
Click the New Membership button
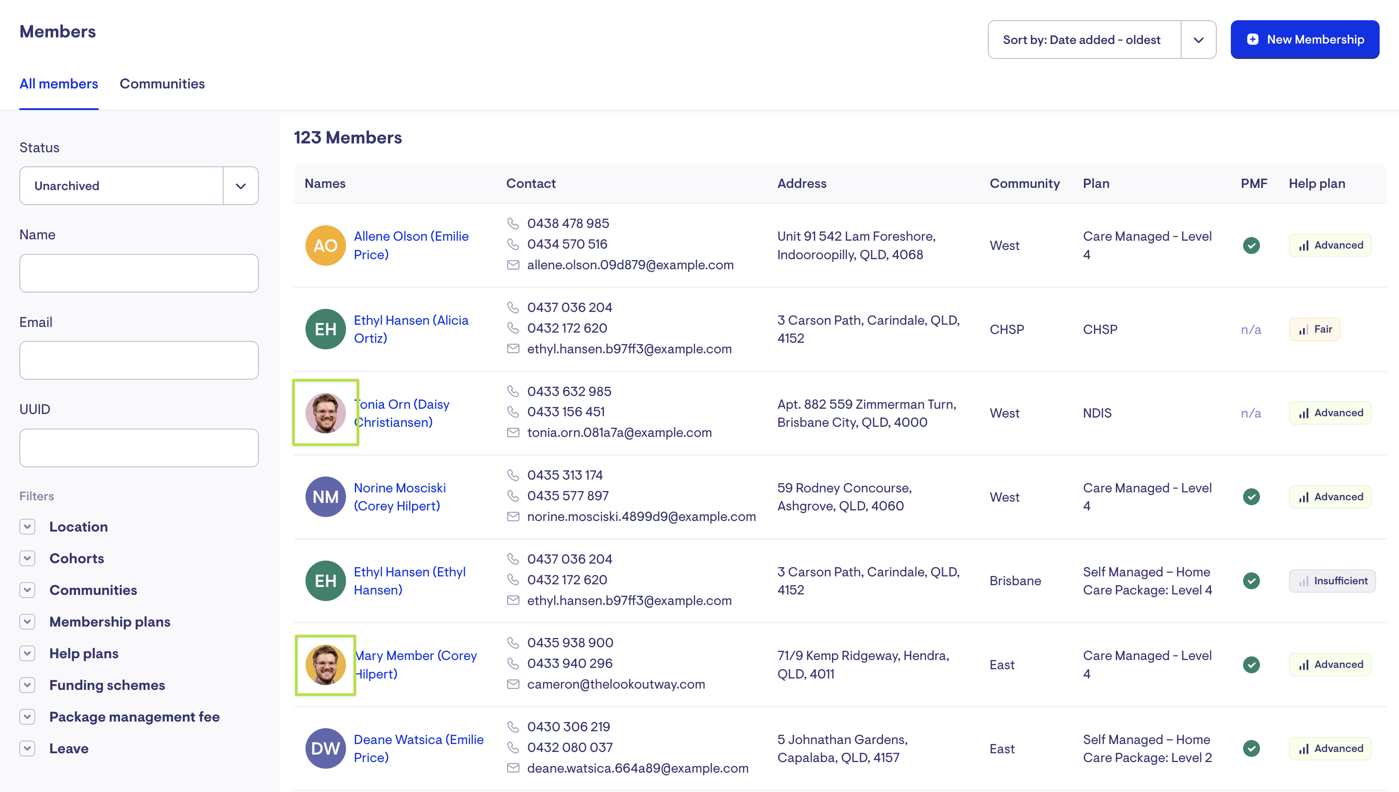[1304, 39]
